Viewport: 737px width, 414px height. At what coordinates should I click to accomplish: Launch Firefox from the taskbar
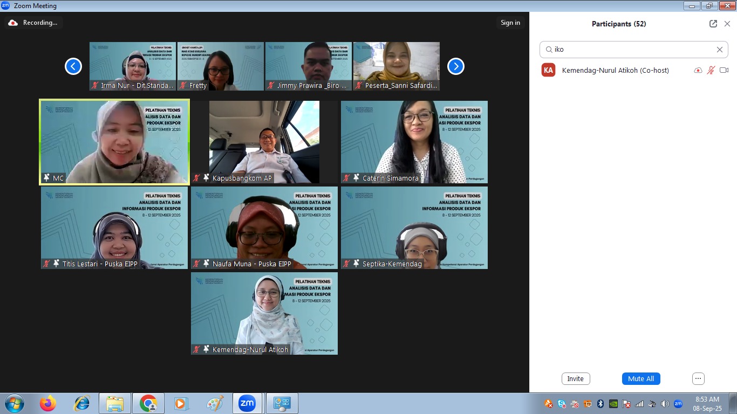[48, 403]
